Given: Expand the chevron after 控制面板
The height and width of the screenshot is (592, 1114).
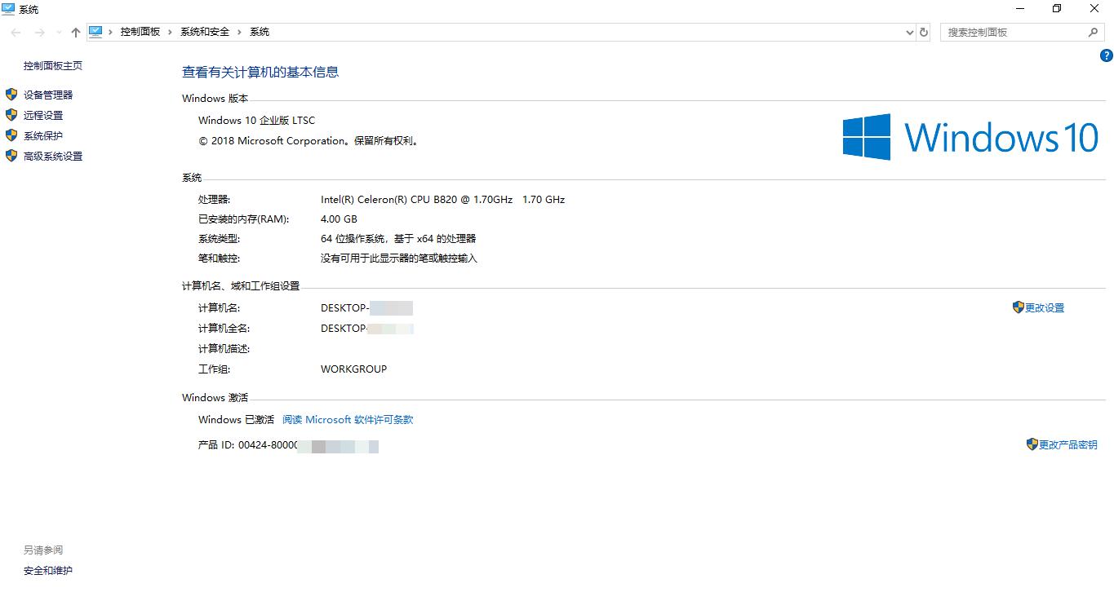Looking at the screenshot, I should 171,32.
